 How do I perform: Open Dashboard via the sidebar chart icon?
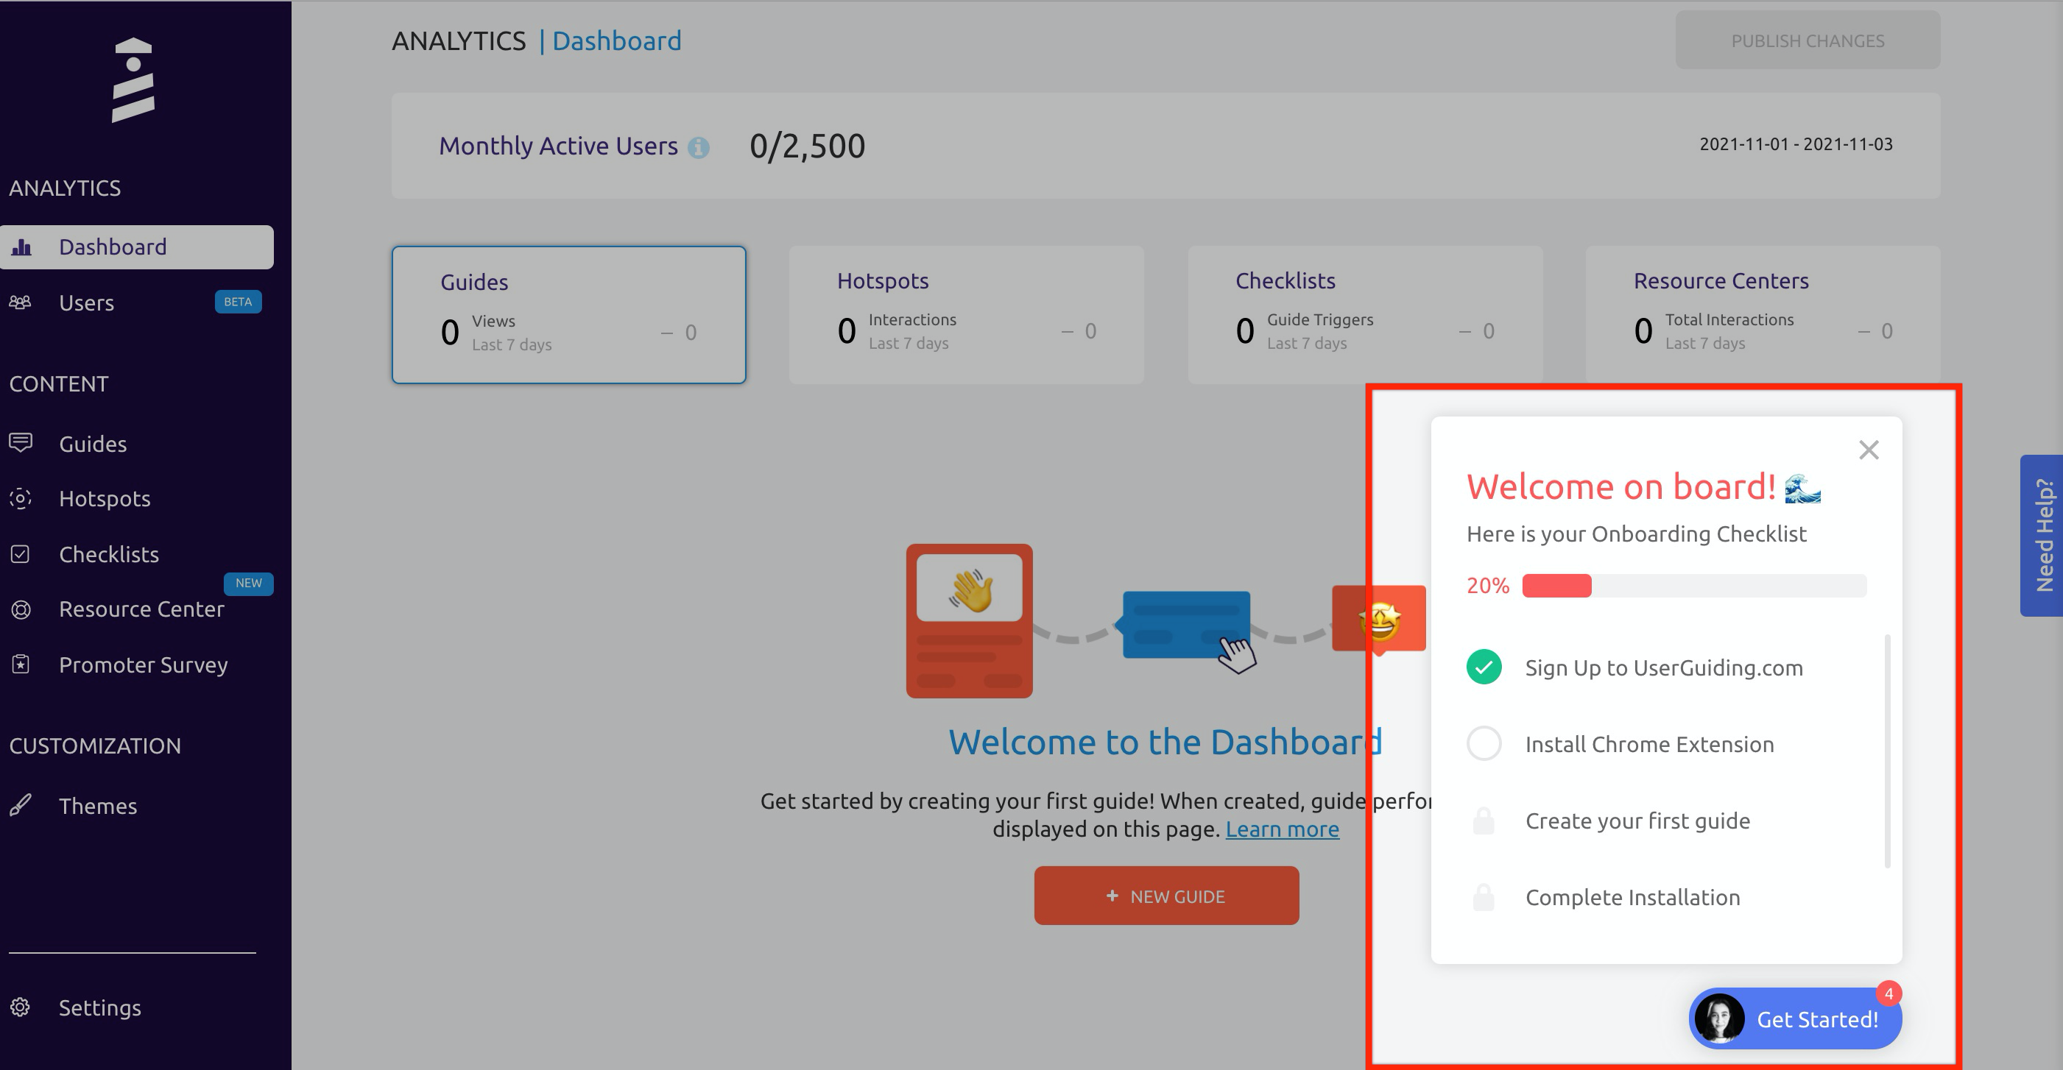(21, 247)
